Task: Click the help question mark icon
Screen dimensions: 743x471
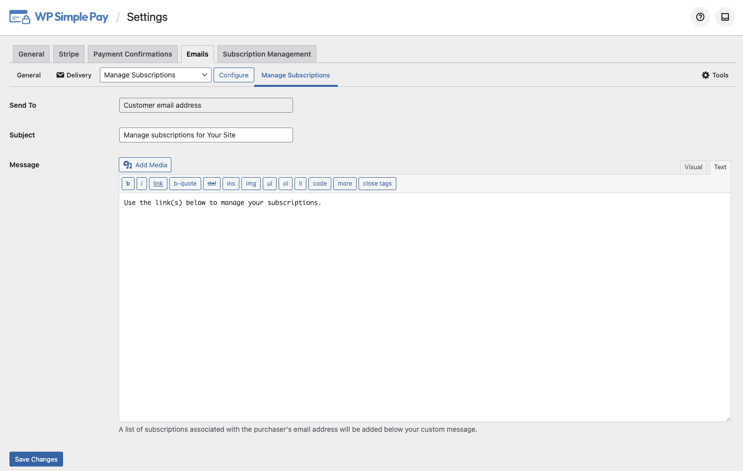Action: [700, 17]
